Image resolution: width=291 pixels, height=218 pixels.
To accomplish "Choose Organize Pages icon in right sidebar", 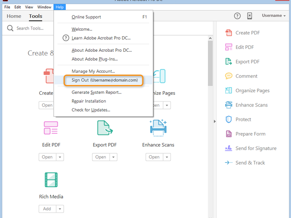I will pyautogui.click(x=229, y=90).
